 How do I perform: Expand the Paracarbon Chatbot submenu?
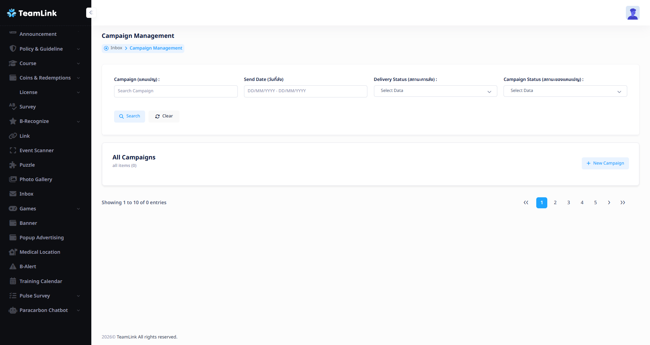pos(78,310)
